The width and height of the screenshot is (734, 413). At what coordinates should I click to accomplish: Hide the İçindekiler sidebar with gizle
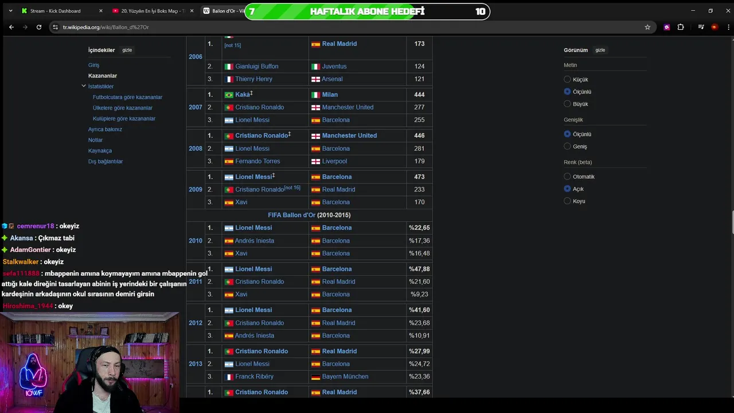(127, 50)
